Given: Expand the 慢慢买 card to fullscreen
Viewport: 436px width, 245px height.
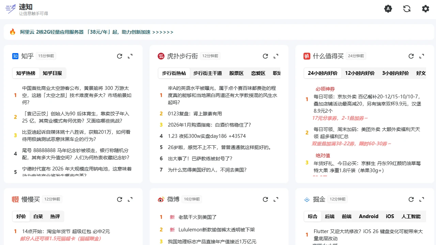Looking at the screenshot, I should [x=130, y=199].
